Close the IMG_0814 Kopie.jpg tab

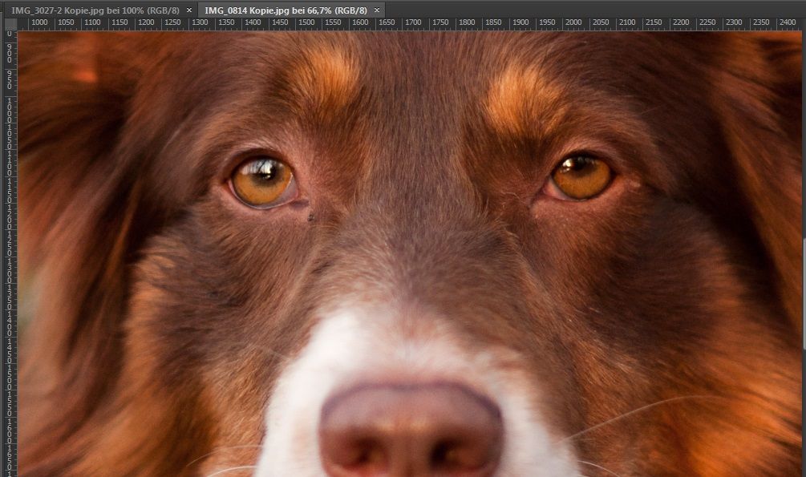(x=377, y=10)
